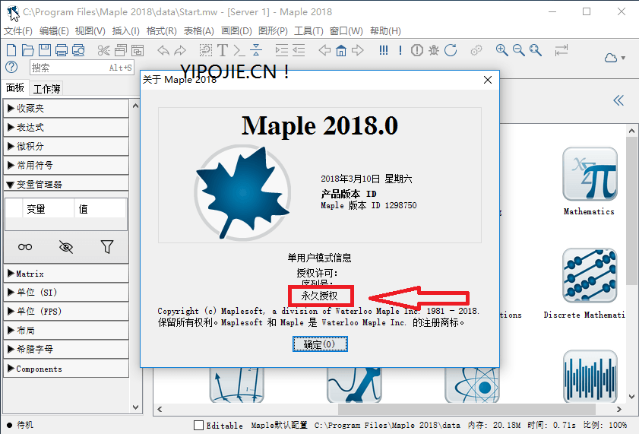Hide variables with crossed eye icon

pos(65,246)
